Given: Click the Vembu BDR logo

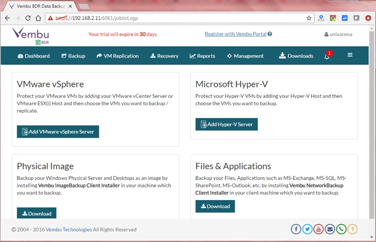Looking at the screenshot, I should [30, 36].
